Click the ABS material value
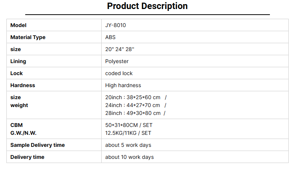Image resolution: width=297 pixels, height=169 pixels. pyautogui.click(x=110, y=37)
